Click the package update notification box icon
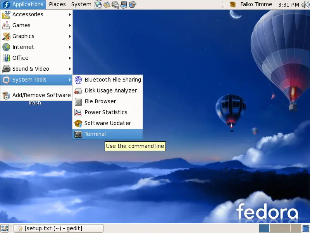The image size is (310, 233). [x=233, y=4]
